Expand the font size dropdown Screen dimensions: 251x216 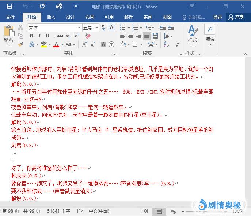(97, 28)
